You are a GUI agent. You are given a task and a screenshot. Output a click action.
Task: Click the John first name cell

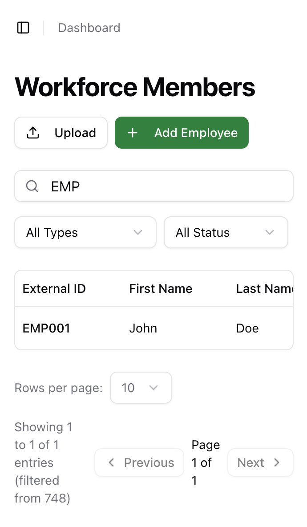coord(143,328)
